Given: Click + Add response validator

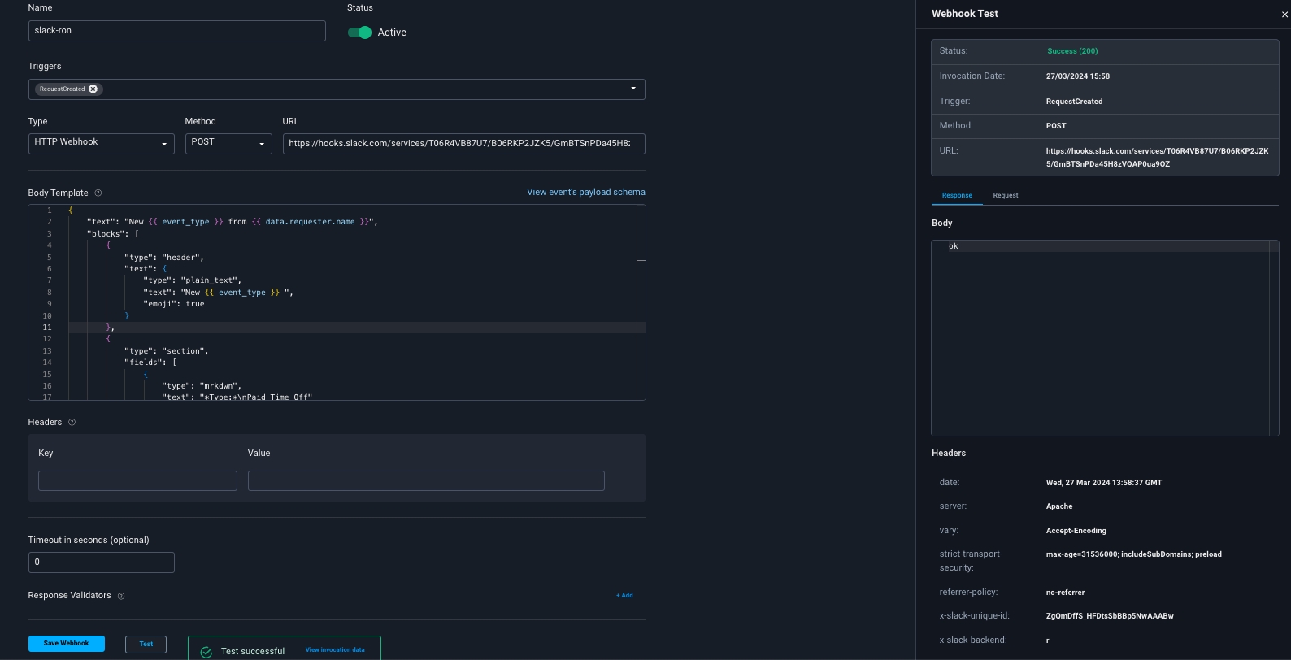Looking at the screenshot, I should pos(624,596).
